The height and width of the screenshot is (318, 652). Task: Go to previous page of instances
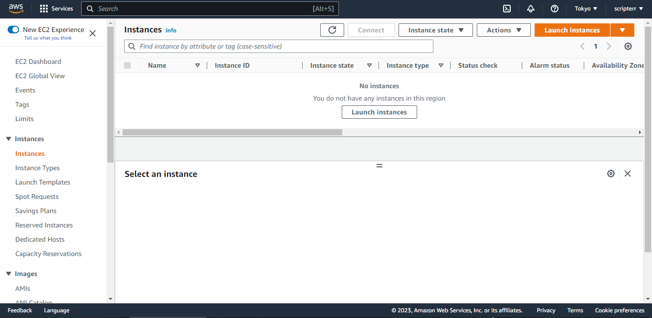[x=582, y=46]
